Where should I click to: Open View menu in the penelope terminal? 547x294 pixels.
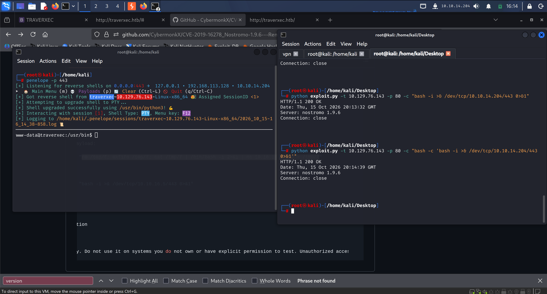coord(81,61)
